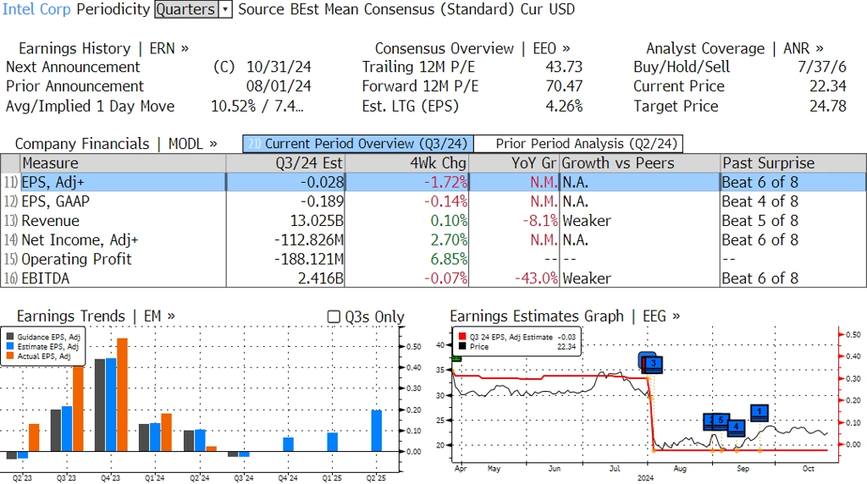The height and width of the screenshot is (484, 867).
Task: Switch to Current Period Overview (Q3/24) tab
Action: point(358,144)
